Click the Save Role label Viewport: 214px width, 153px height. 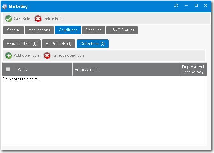coord(22,19)
